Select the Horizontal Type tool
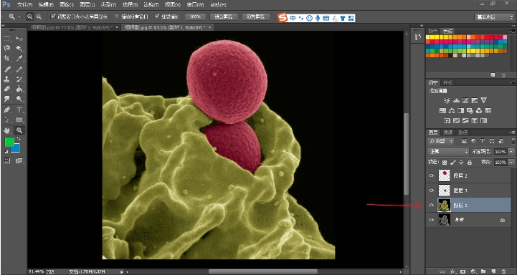Viewport: 517px width, 275px height. (x=19, y=110)
